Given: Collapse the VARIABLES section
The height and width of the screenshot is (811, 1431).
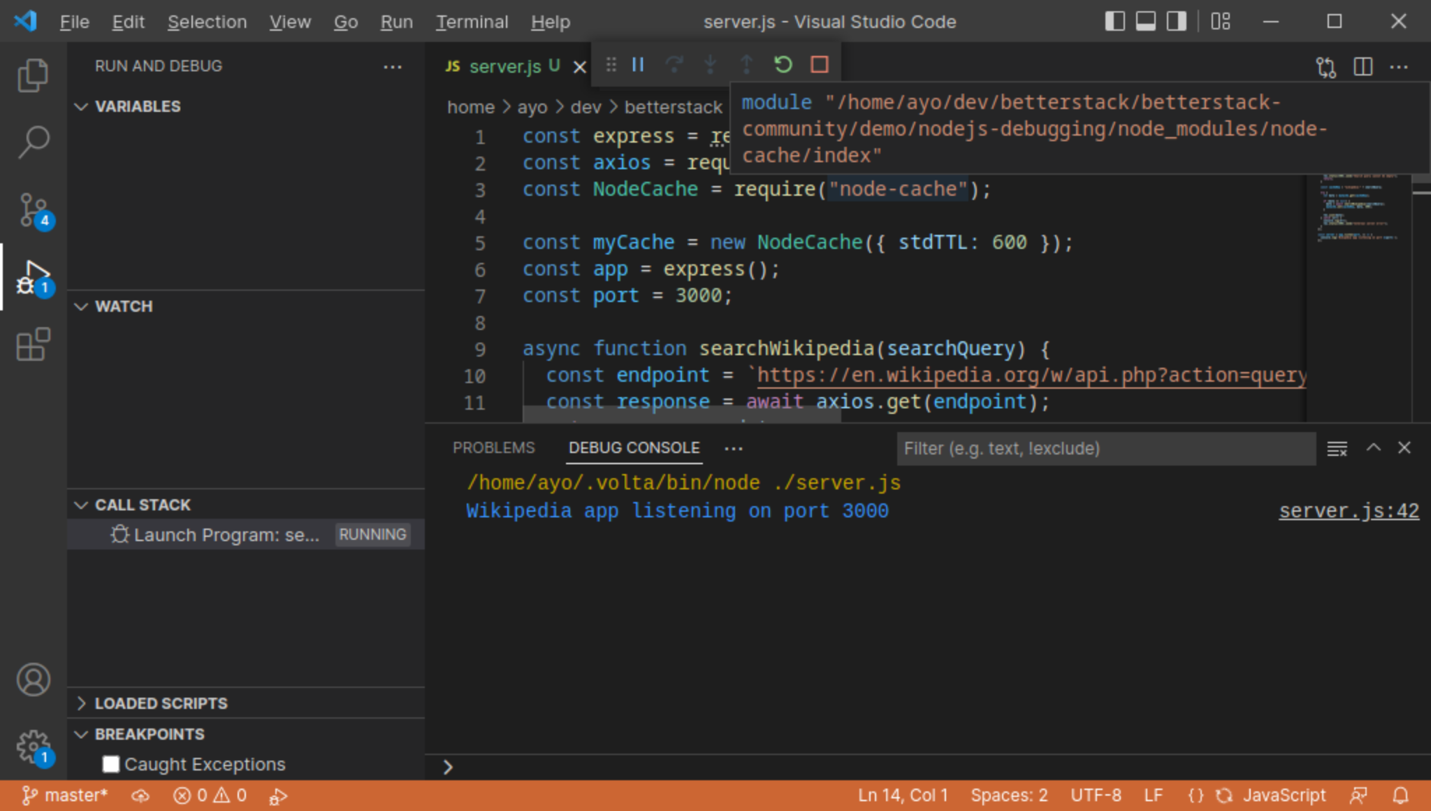Looking at the screenshot, I should coord(82,106).
